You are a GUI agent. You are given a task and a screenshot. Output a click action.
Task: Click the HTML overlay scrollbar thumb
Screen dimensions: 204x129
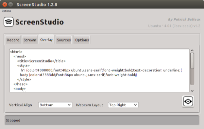pyautogui.click(x=192, y=61)
